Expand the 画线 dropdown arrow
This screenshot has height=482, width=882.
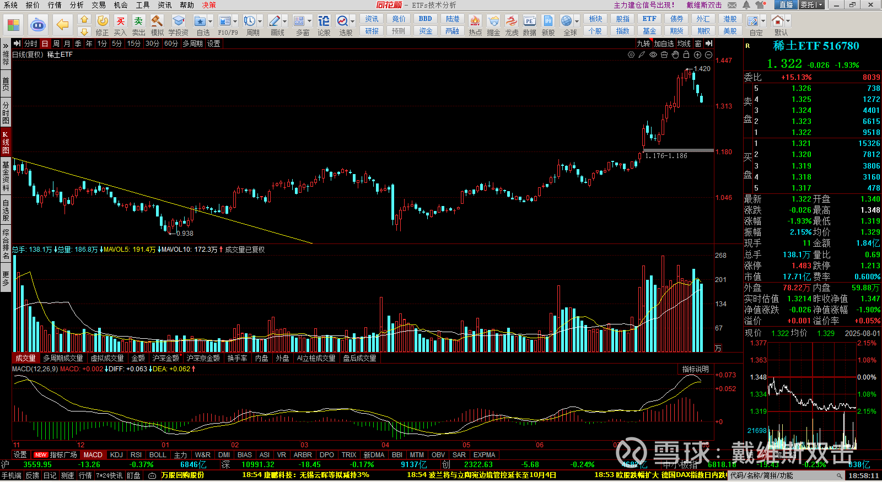coord(284,21)
